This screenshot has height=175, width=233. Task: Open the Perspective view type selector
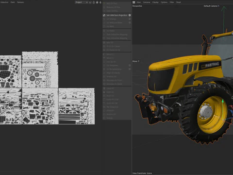coord(137,6)
